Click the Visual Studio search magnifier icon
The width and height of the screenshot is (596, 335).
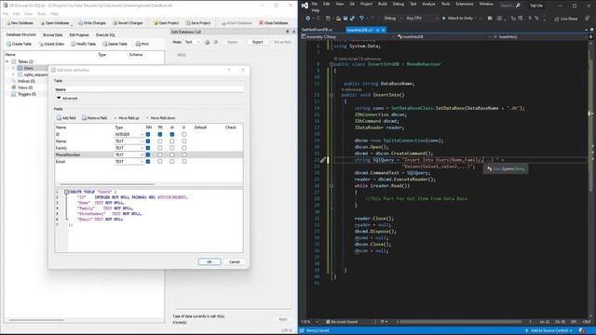(x=518, y=6)
